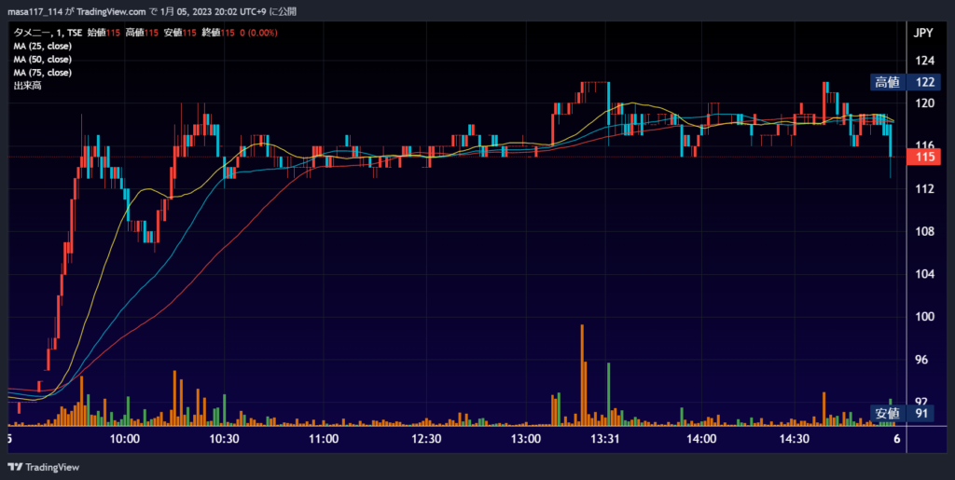
Task: Click the 高値 115 value in the legend
Action: pyautogui.click(x=143, y=33)
